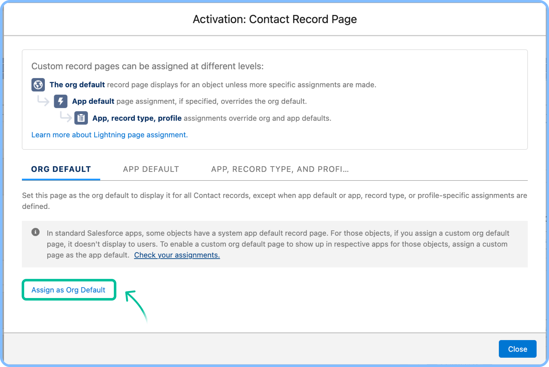
Task: Switch to the ORG DEFAULT tab
Action: [61, 169]
